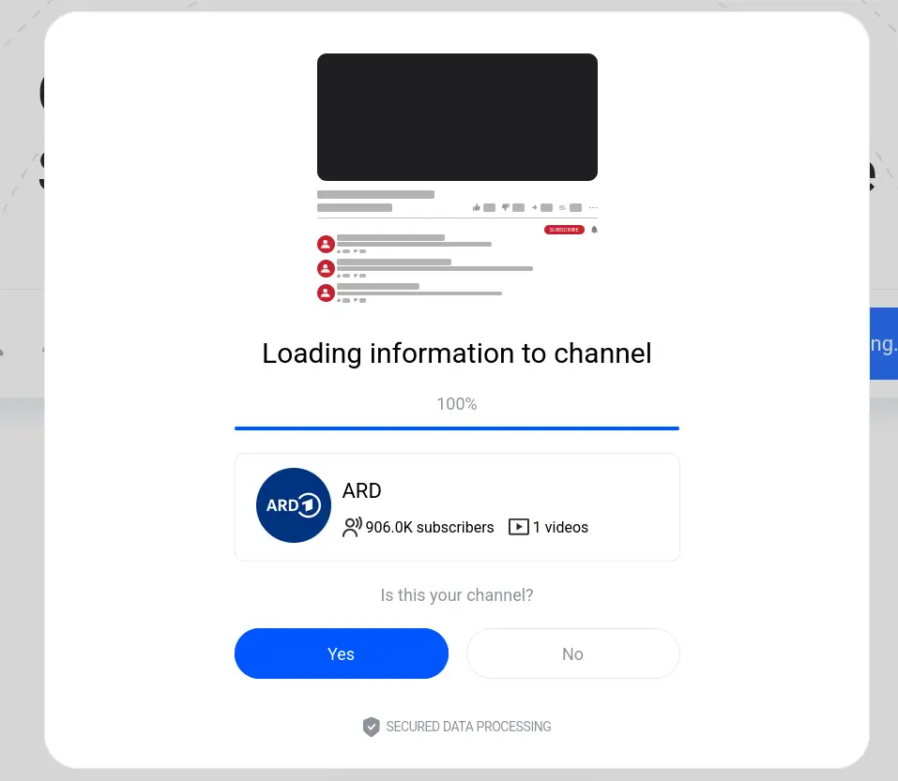This screenshot has height=781, width=898.
Task: Click the 1 videos label
Action: [560, 527]
